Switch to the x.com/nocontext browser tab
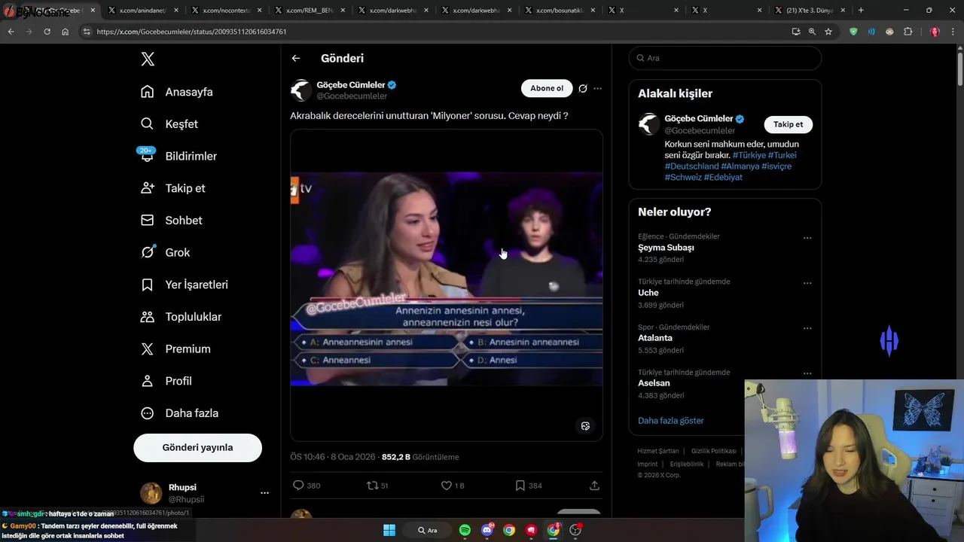 tap(225, 11)
